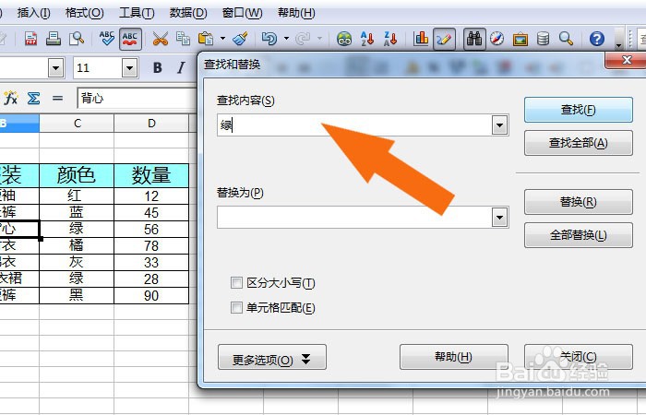Open the 窗口(W) menu

pos(242,13)
